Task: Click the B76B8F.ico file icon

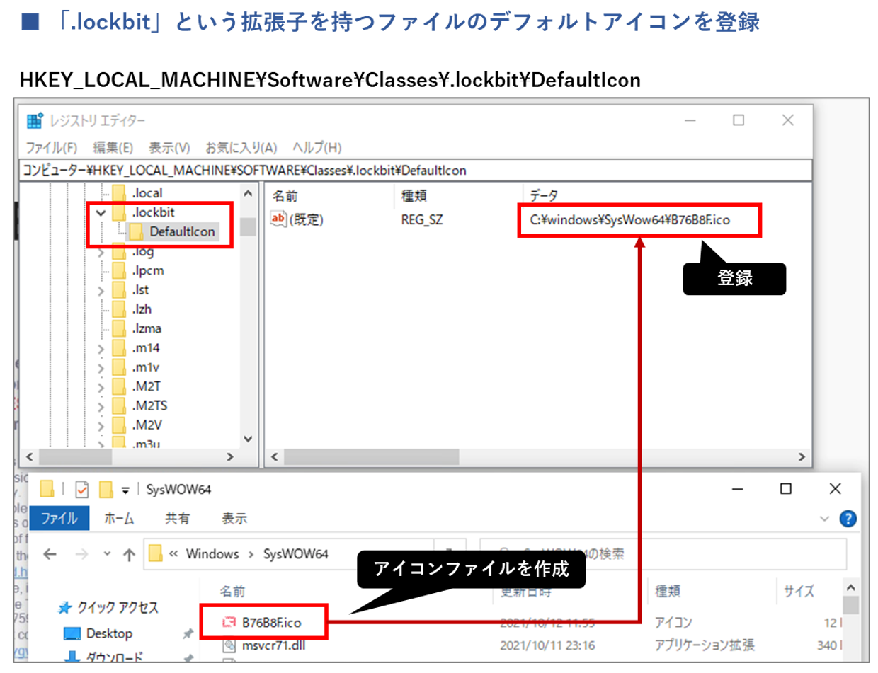Action: [x=229, y=623]
